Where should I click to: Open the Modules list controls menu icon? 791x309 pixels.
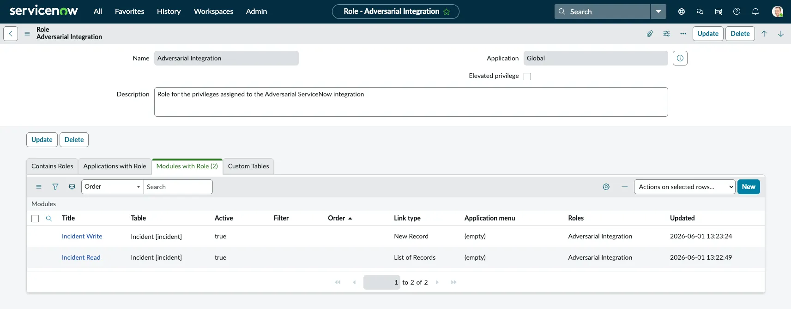click(x=39, y=187)
